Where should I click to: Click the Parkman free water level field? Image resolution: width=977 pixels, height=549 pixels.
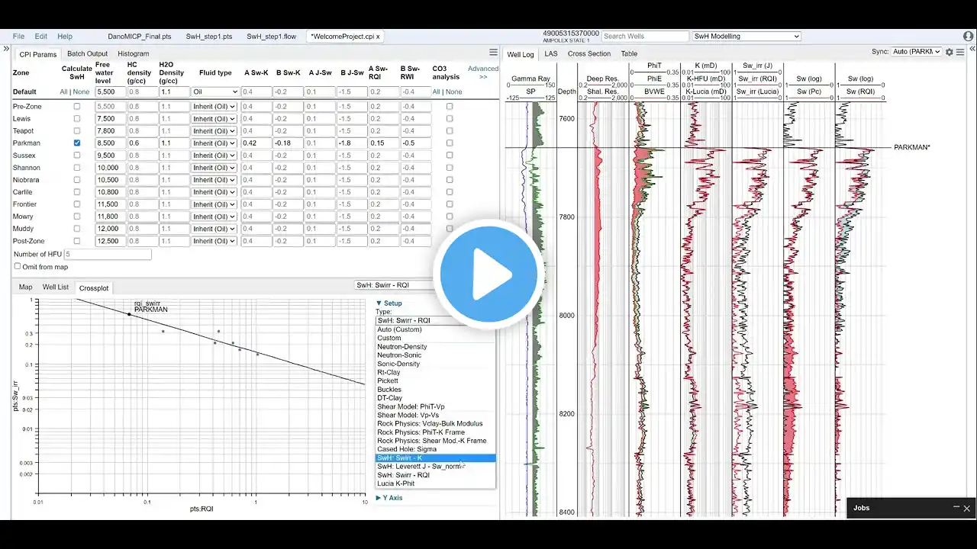pos(110,143)
